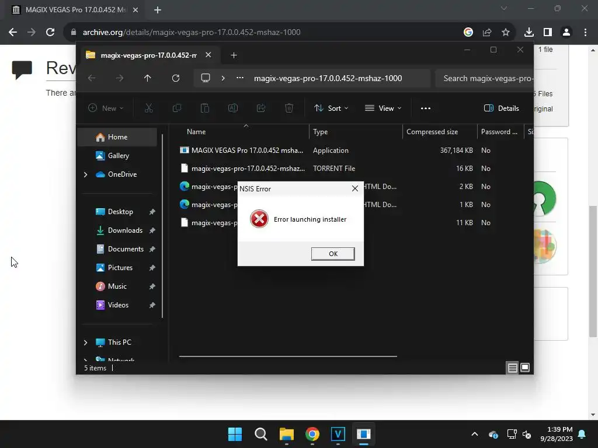The image size is (598, 448).
Task: Select Gallery in the navigation pane
Action: click(118, 155)
